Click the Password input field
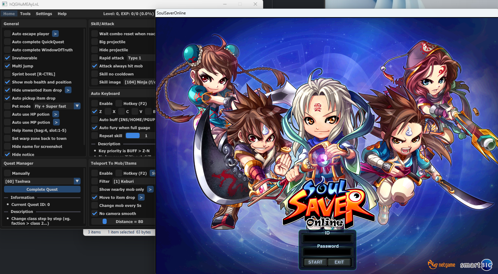 [x=327, y=252]
